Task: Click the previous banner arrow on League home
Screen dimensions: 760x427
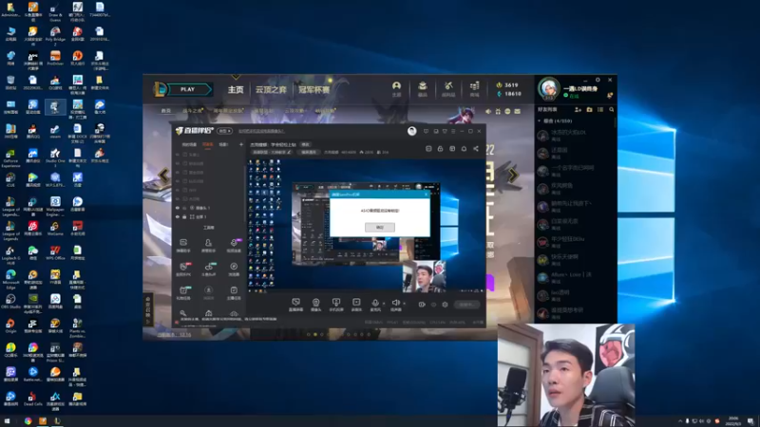Action: click(x=163, y=175)
